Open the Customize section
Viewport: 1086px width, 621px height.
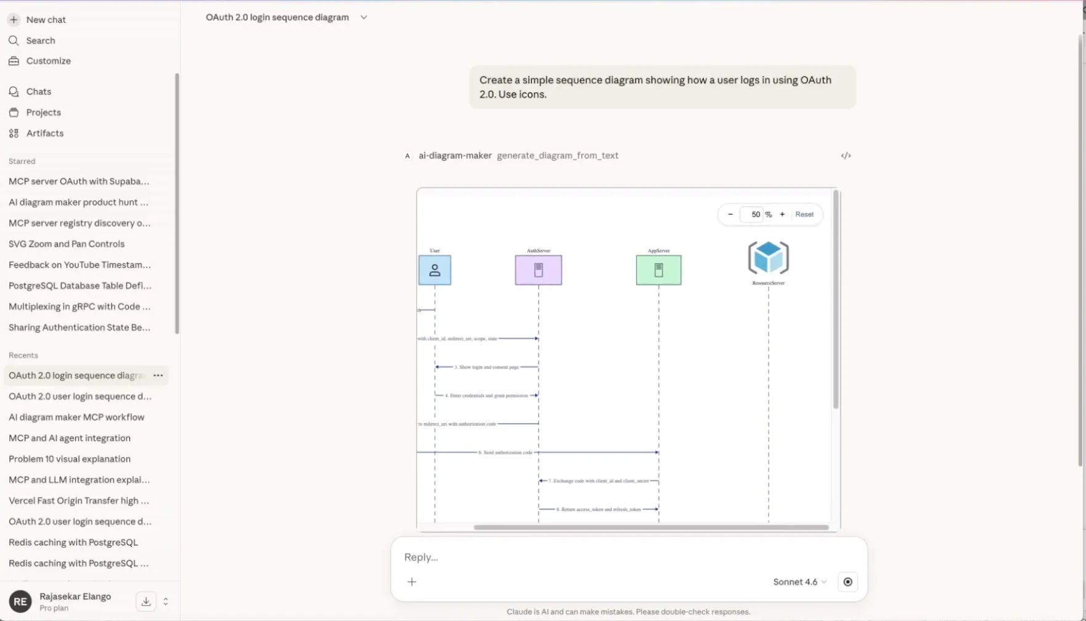click(47, 60)
